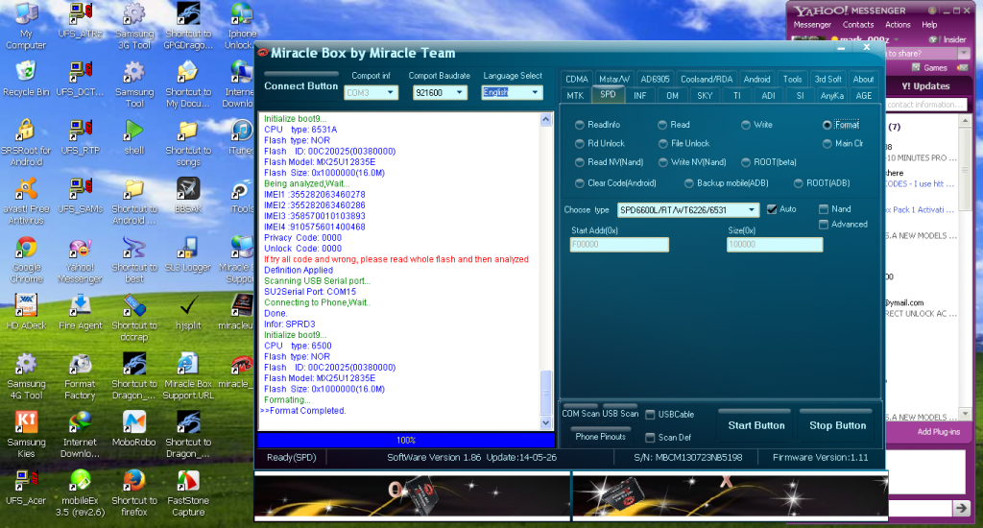Screen dimensions: 983x528
Task: Select the Rd Unlock radio option
Action: pos(600,144)
